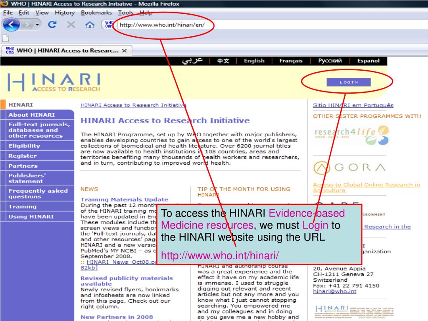
Task: Click the Stop loading X icon
Action: point(71,25)
